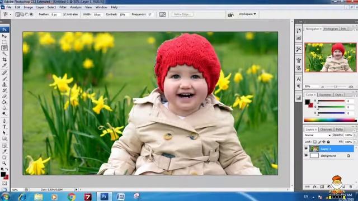The image size is (358, 201).
Task: Select the Layer 1 layer row
Action: pyautogui.click(x=329, y=149)
